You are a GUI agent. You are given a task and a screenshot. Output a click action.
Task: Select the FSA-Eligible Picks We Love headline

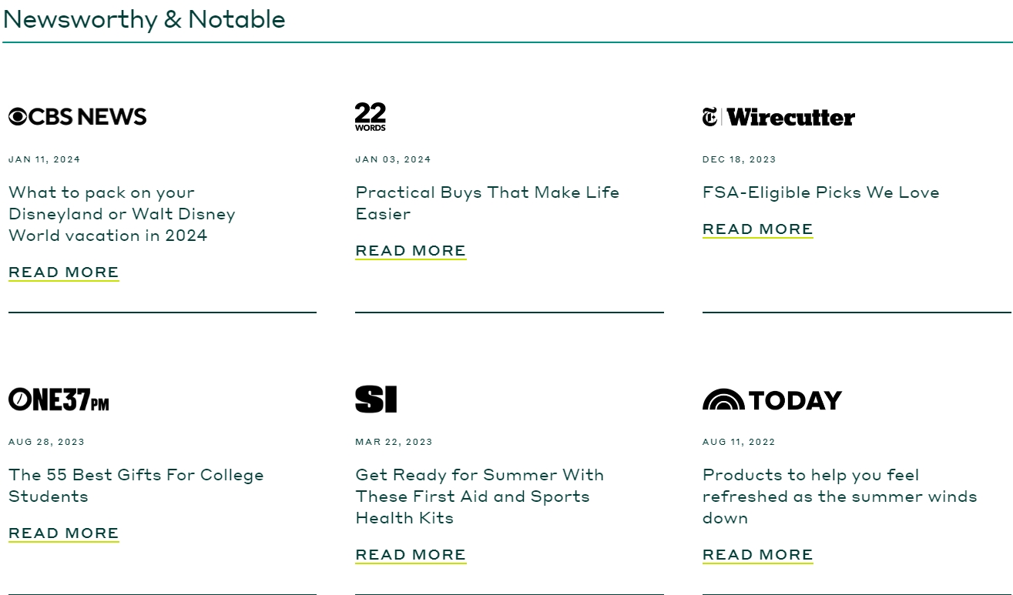820,192
